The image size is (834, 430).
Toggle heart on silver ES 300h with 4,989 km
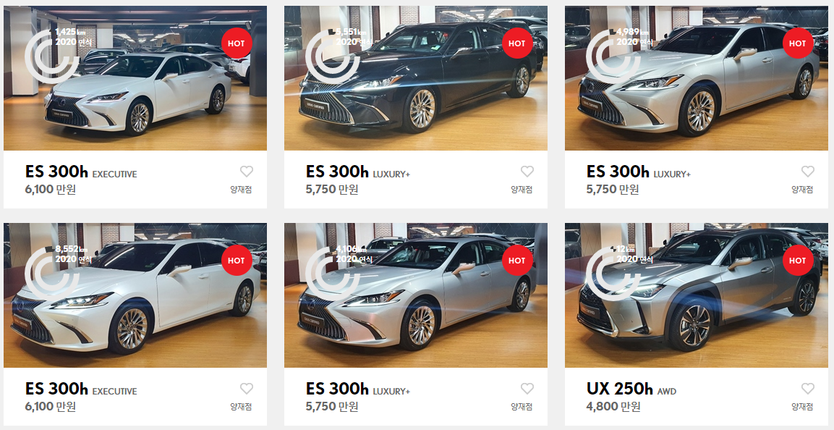[x=808, y=172]
